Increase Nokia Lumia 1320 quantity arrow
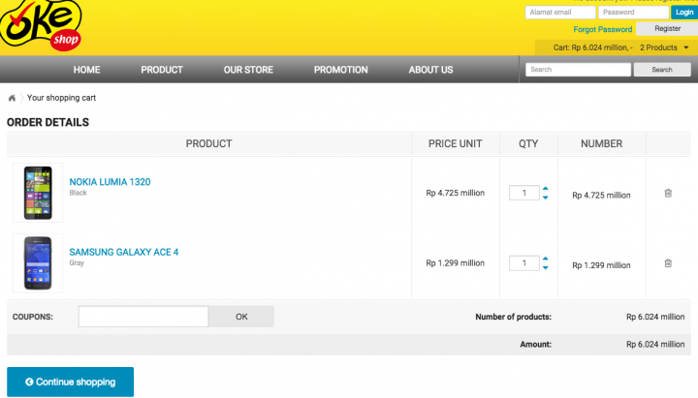Screen dimensions: 698x398 click(545, 189)
